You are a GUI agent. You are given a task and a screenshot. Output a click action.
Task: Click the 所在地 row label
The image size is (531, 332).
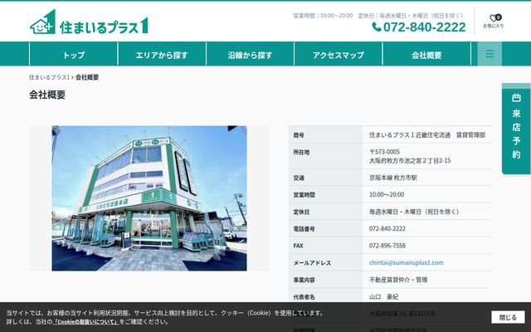(x=301, y=153)
